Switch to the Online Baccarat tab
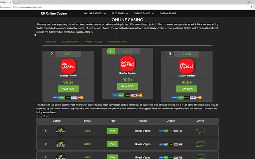 coord(71,42)
